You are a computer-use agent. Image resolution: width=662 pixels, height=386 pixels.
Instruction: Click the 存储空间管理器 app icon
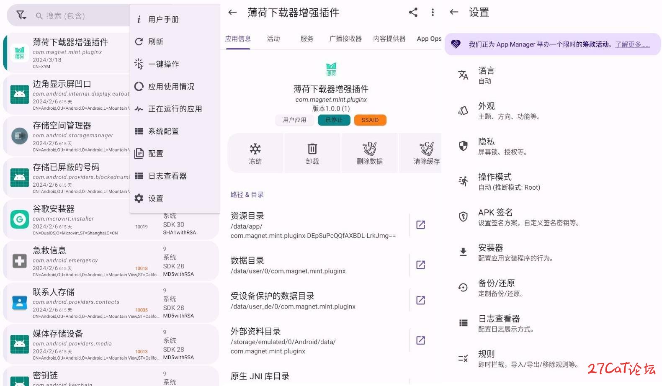[20, 136]
